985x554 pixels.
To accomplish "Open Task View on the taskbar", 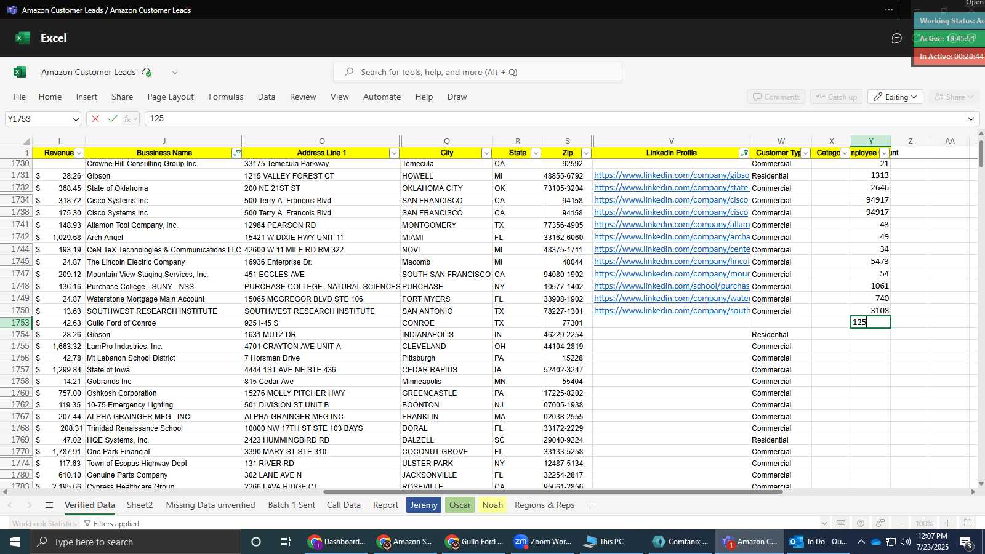I will pos(286,542).
